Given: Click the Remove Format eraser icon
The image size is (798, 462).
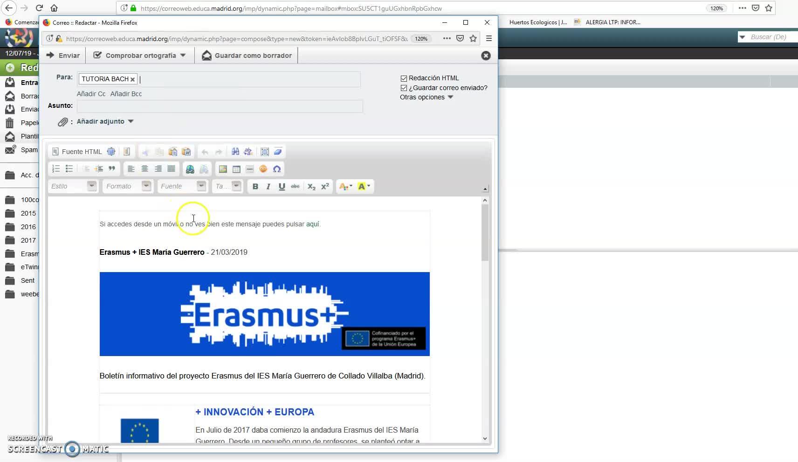Looking at the screenshot, I should click(x=278, y=152).
